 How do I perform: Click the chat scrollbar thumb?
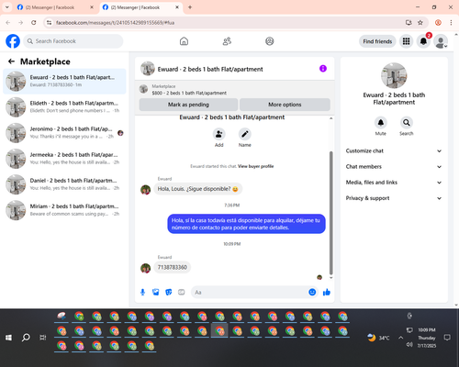tap(330, 213)
